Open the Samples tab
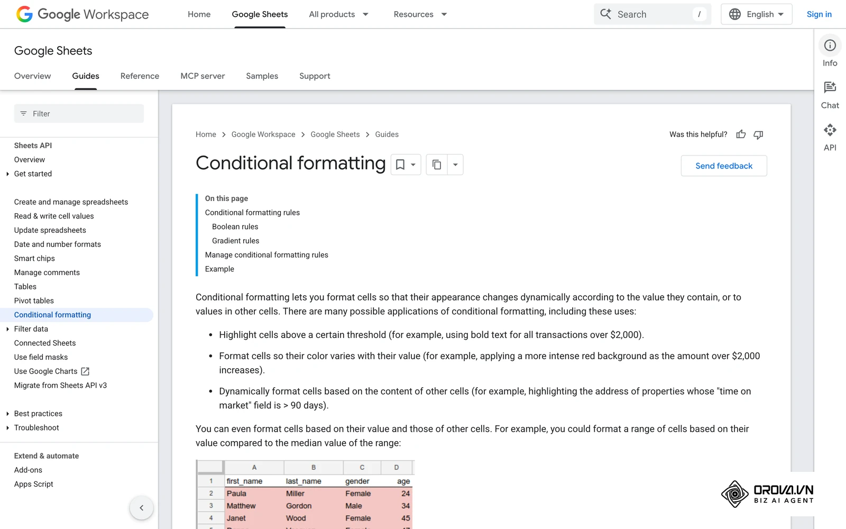Image resolution: width=846 pixels, height=529 pixels. (262, 76)
